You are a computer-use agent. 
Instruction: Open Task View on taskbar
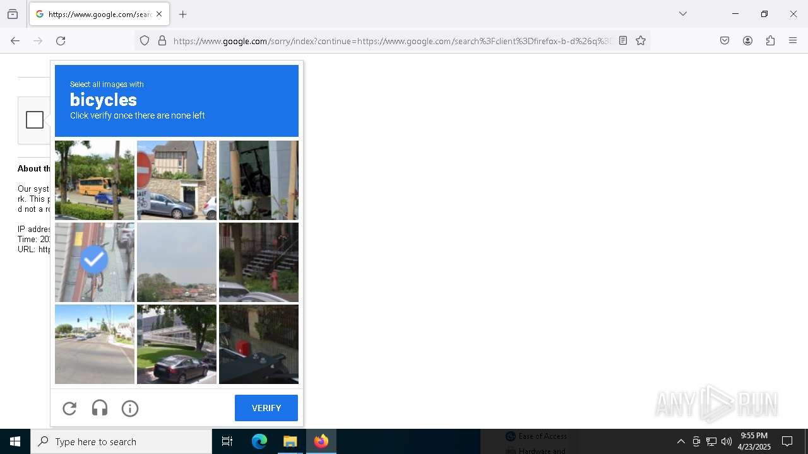227,441
